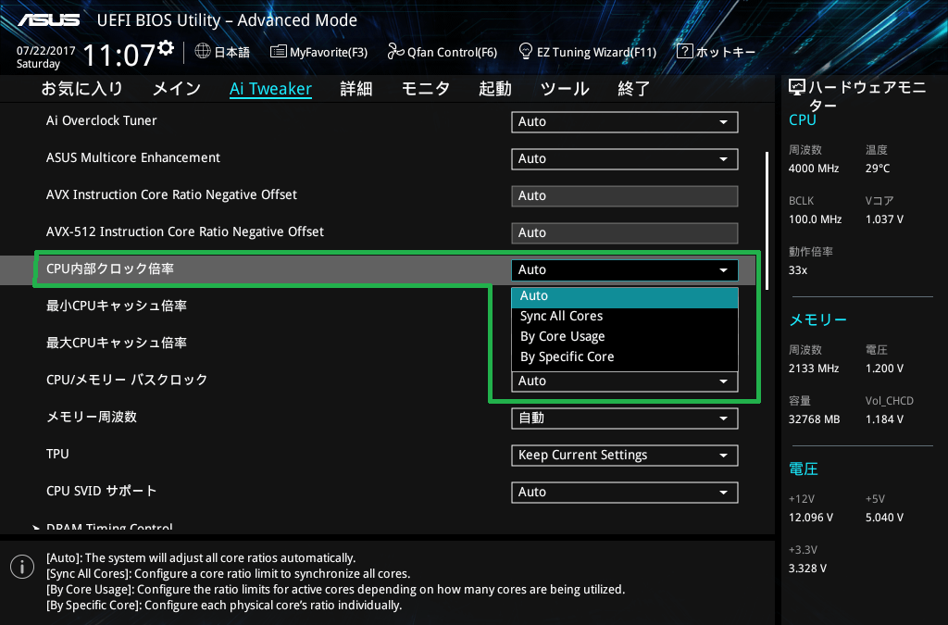948x625 pixels.
Task: Click the info icon beside help text
Action: [22, 567]
